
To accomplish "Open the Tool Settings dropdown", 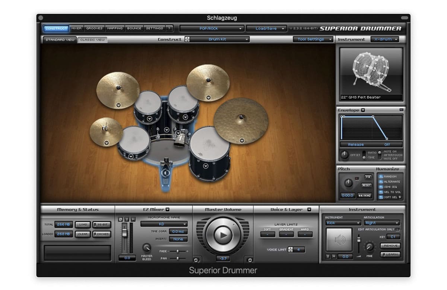I will pos(313,39).
